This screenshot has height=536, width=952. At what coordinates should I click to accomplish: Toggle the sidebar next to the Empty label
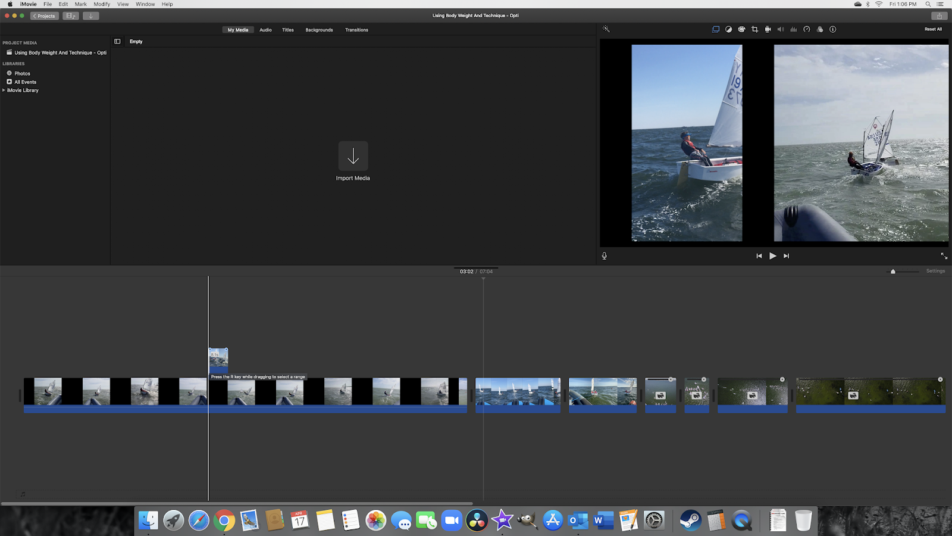(x=117, y=41)
